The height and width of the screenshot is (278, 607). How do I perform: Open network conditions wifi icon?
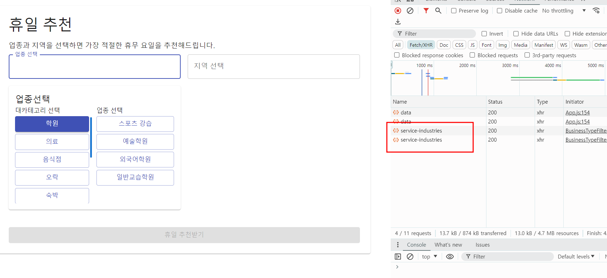[x=596, y=11]
